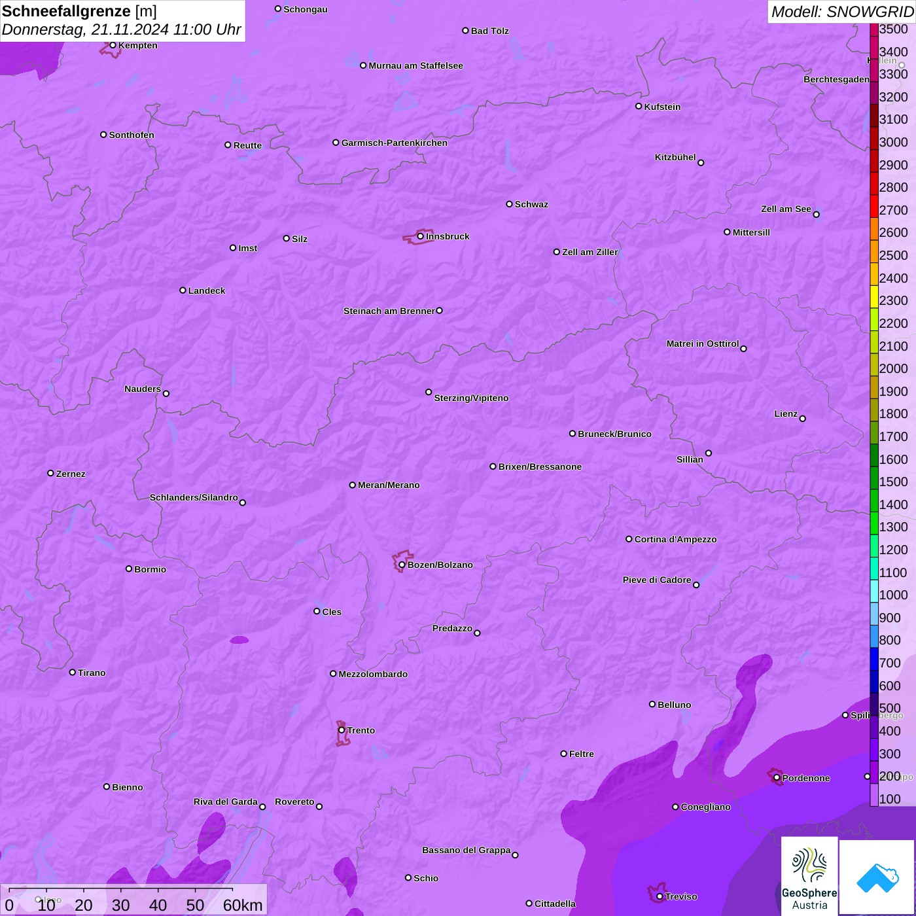Click the Tirano location dot

pyautogui.click(x=73, y=673)
